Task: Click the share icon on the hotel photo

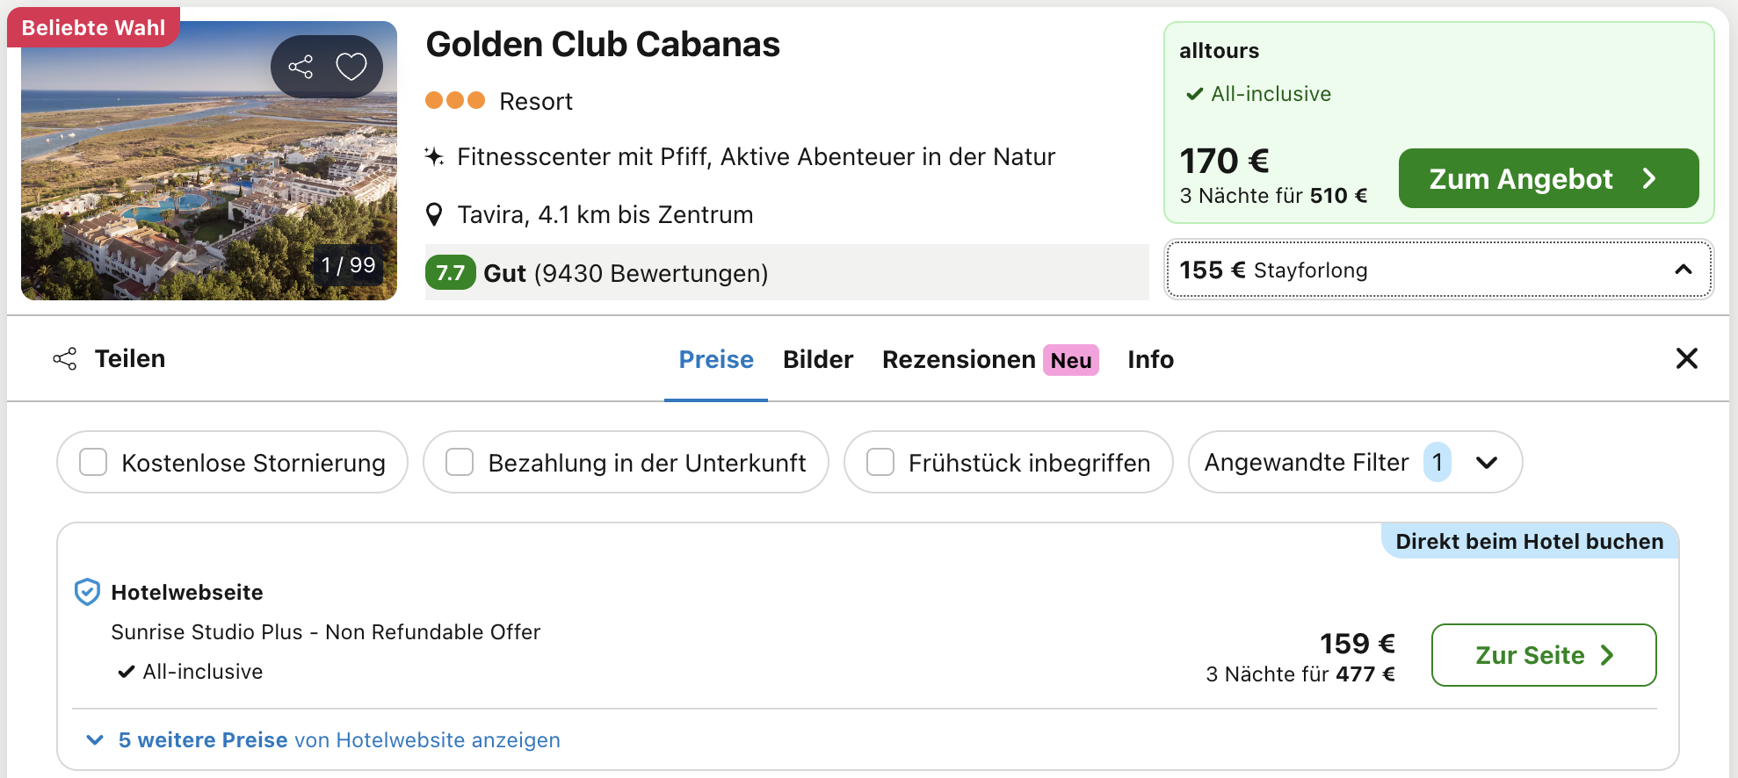Action: point(301,67)
